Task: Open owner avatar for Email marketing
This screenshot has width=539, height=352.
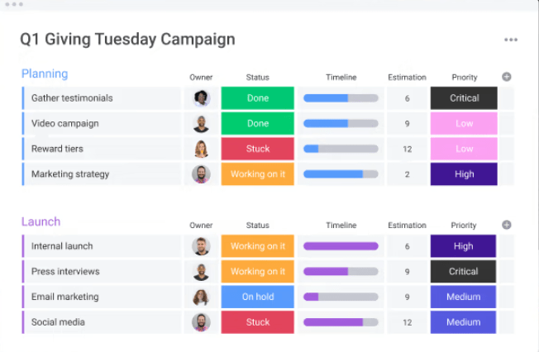Action: click(201, 297)
